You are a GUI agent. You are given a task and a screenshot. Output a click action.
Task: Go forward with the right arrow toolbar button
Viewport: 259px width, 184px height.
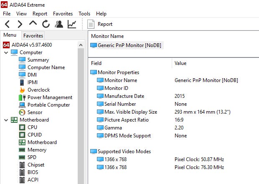pyautogui.click(x=20, y=24)
